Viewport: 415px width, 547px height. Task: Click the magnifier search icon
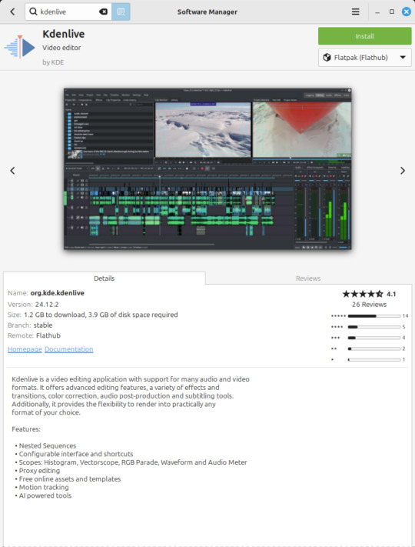[33, 12]
